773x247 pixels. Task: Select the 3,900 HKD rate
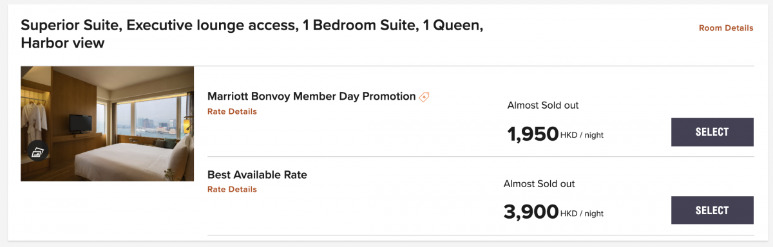712,210
